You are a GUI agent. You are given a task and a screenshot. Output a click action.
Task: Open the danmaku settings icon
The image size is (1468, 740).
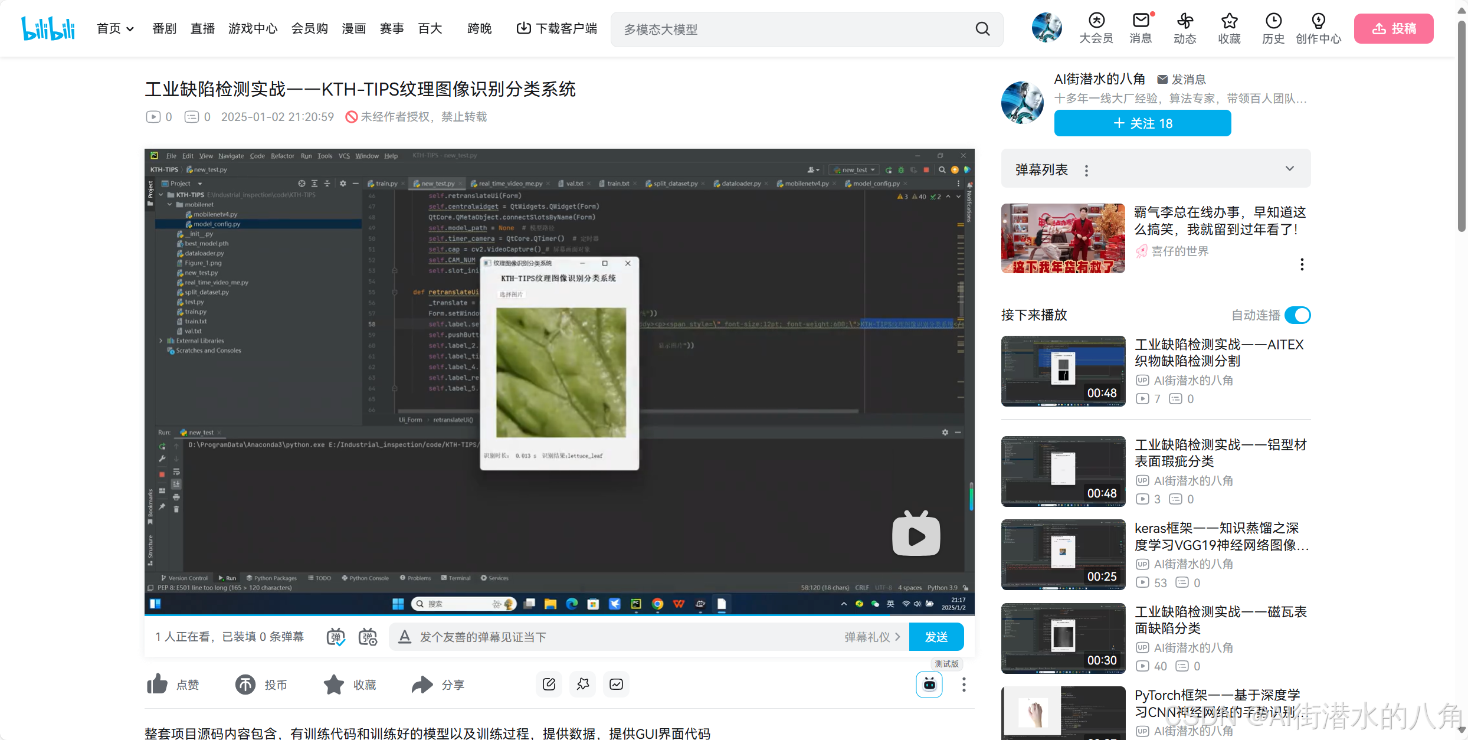(x=368, y=637)
